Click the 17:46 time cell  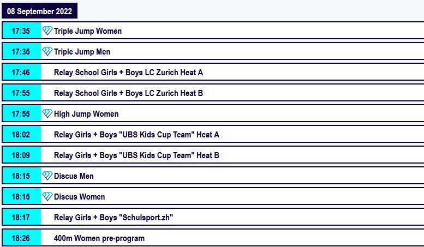21,72
